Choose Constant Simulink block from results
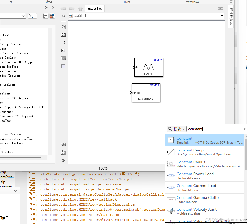Screen dimensions: 247x224 [205, 140]
